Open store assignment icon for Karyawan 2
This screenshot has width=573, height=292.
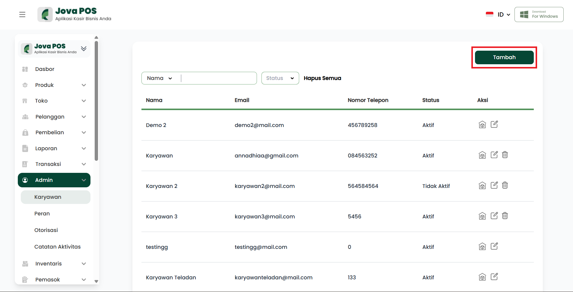(482, 186)
